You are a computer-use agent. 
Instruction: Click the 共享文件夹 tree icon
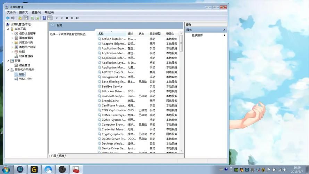point(16,43)
